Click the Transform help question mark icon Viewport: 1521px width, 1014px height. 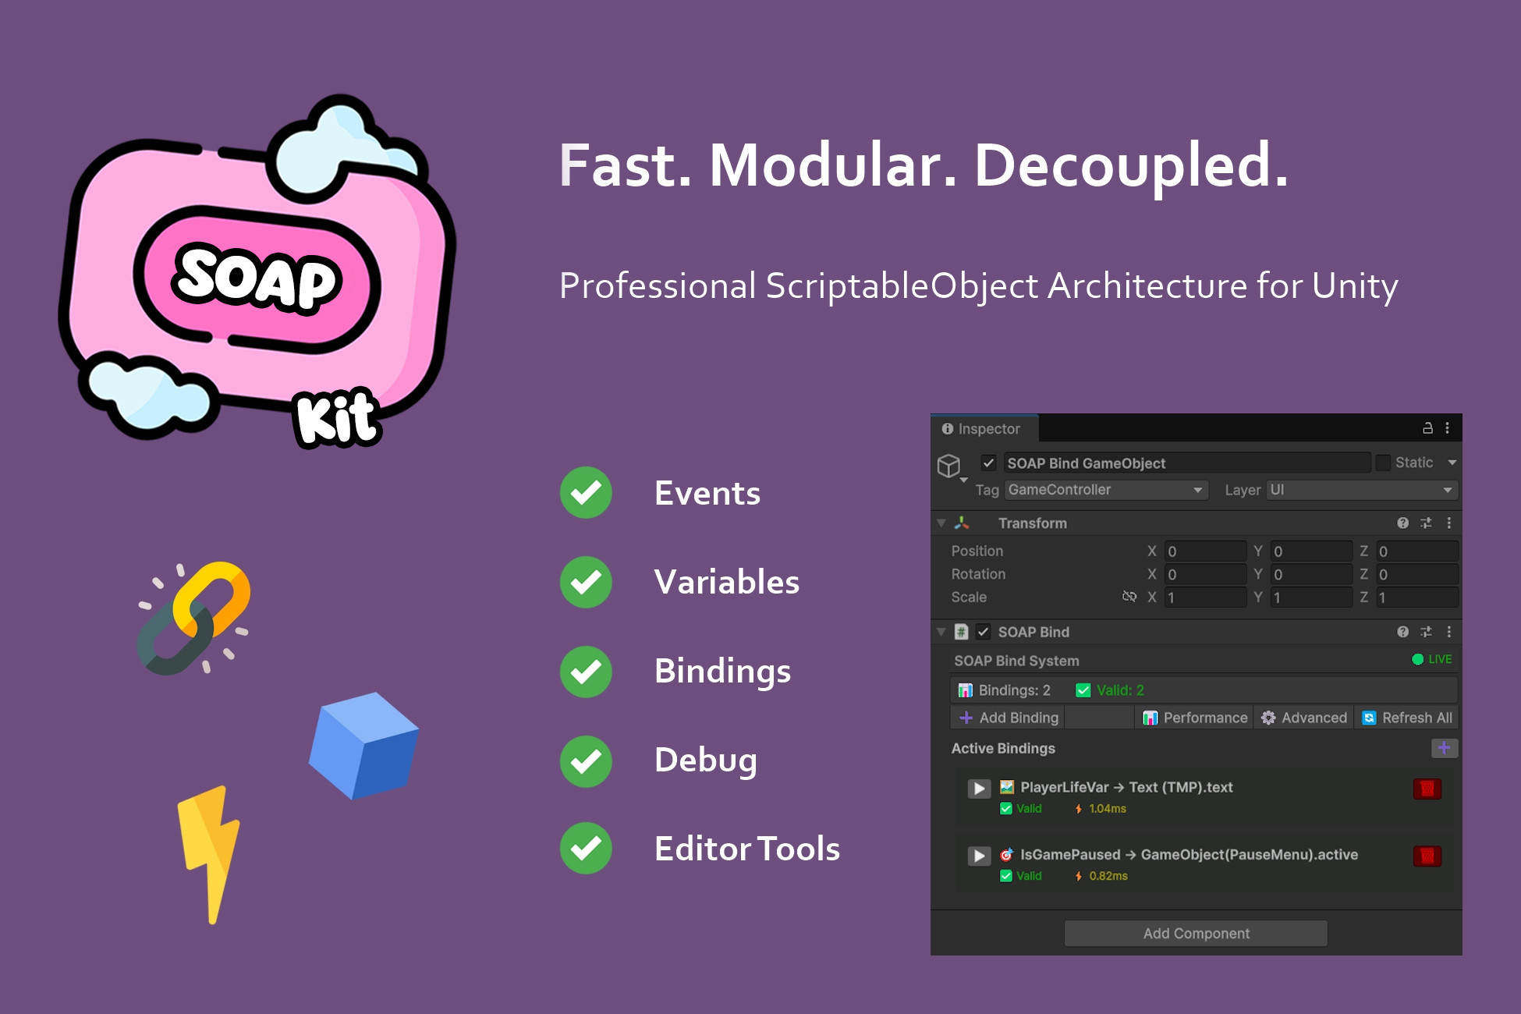pos(1402,523)
